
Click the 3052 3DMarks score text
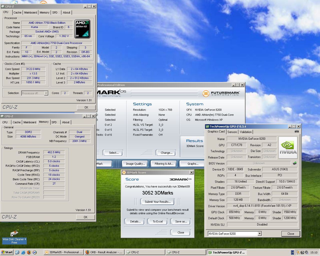(x=157, y=193)
